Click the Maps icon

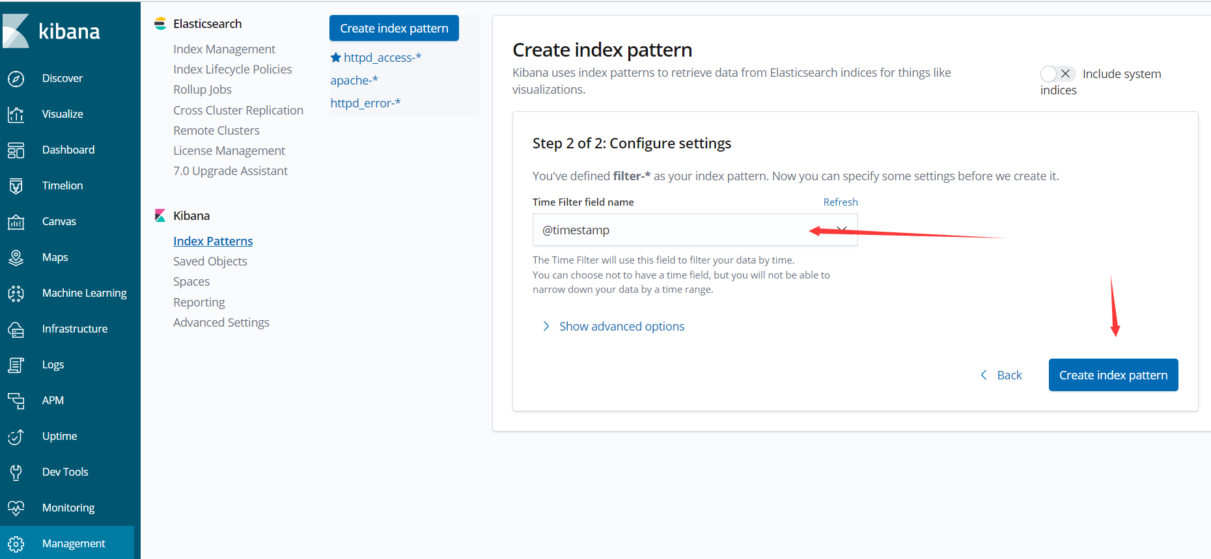[16, 258]
